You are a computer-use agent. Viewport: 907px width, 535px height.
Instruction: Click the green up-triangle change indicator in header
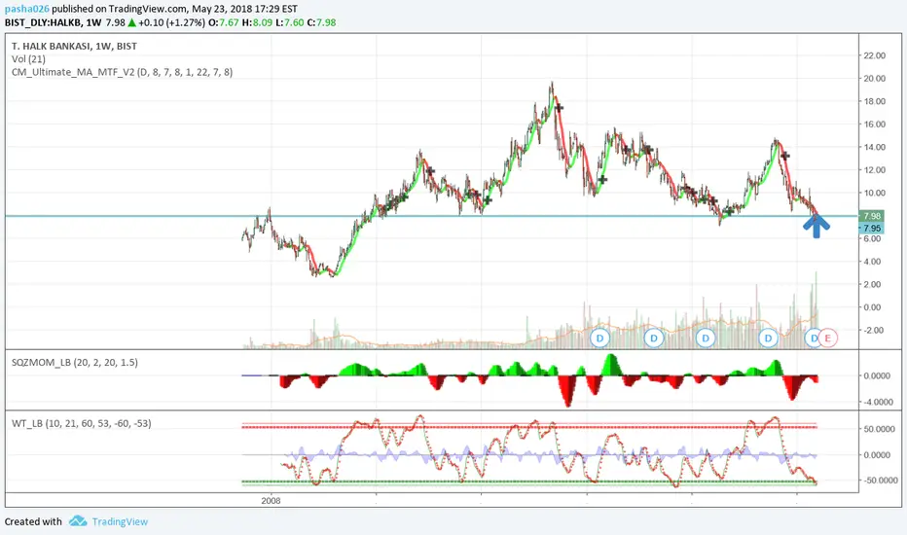(132, 22)
